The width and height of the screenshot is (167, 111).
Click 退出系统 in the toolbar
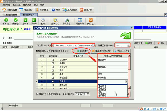[86, 10]
